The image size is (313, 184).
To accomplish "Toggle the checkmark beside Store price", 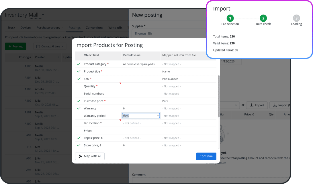I will click(x=79, y=145).
